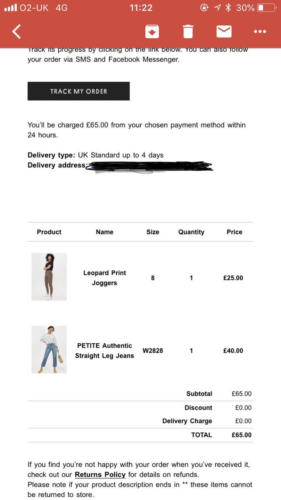View the PETITE Straight Leg Jeans image

(49, 350)
